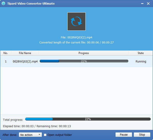Click the Running state in row 1

(x=141, y=61)
